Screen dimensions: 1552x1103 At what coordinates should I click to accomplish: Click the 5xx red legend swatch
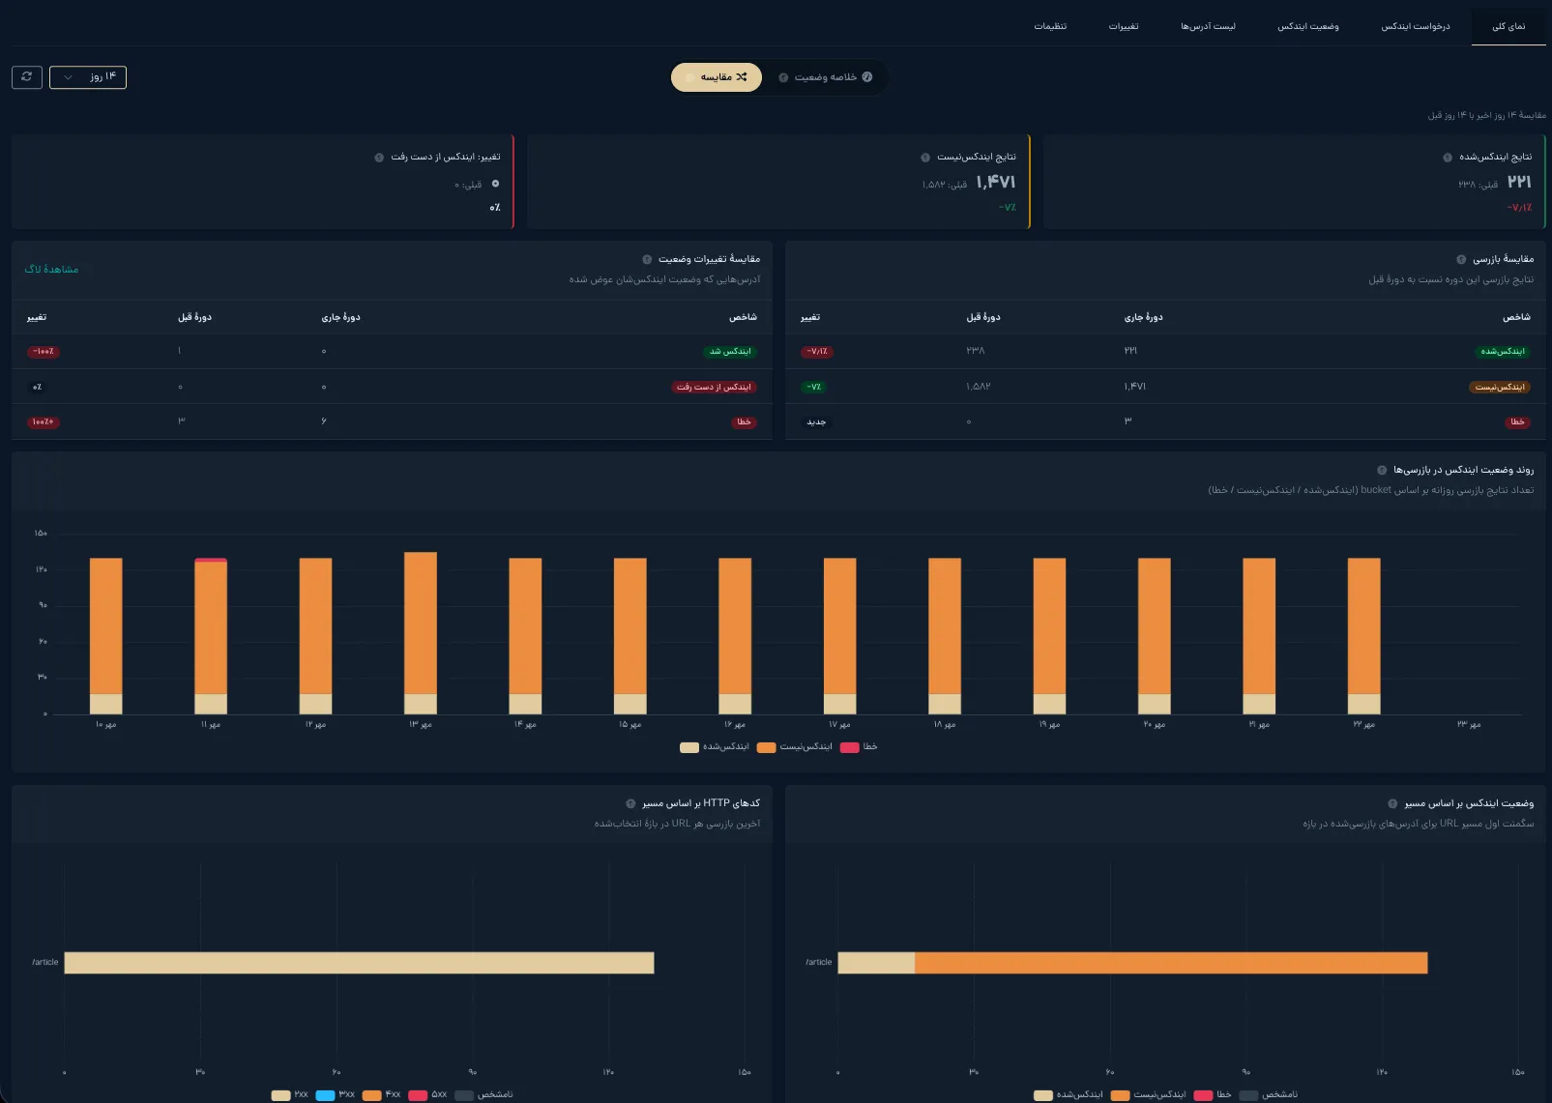coord(418,1095)
